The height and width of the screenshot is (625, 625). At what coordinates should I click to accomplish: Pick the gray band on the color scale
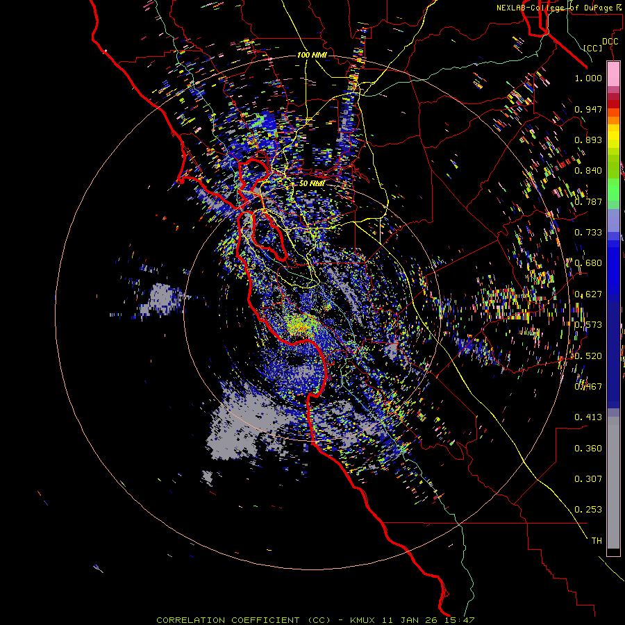[x=613, y=483]
